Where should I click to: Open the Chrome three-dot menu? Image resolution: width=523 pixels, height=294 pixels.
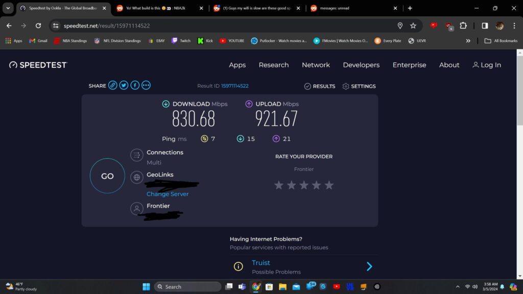pos(514,26)
